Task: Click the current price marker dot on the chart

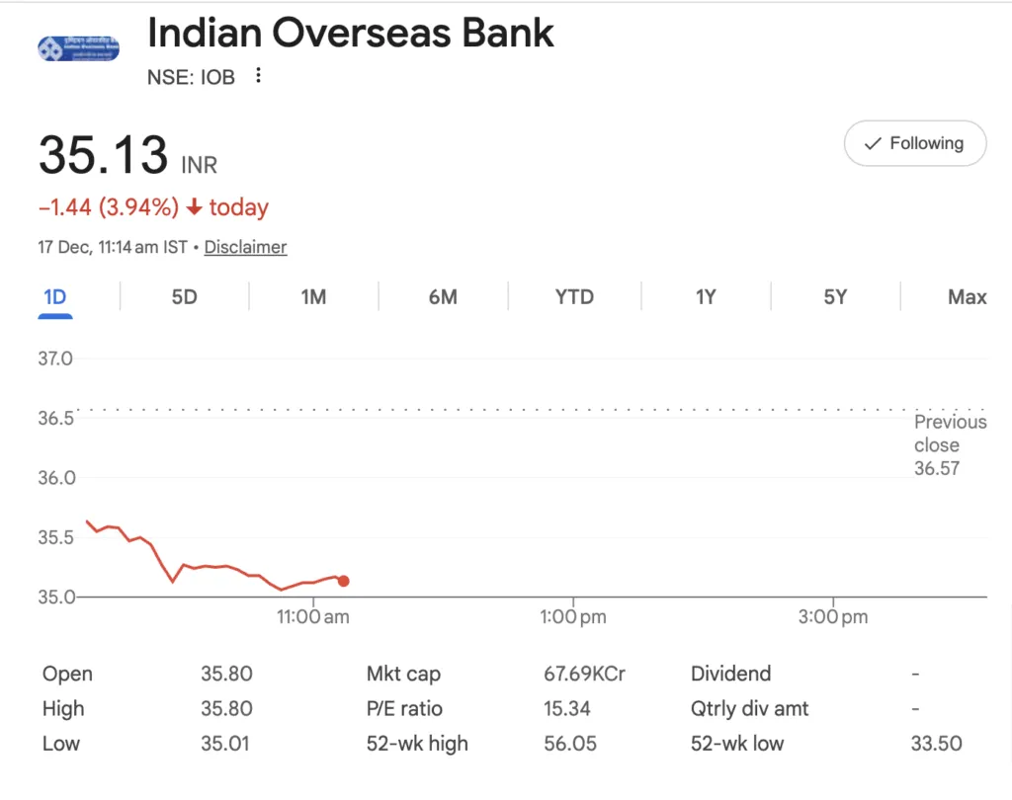Action: tap(343, 581)
